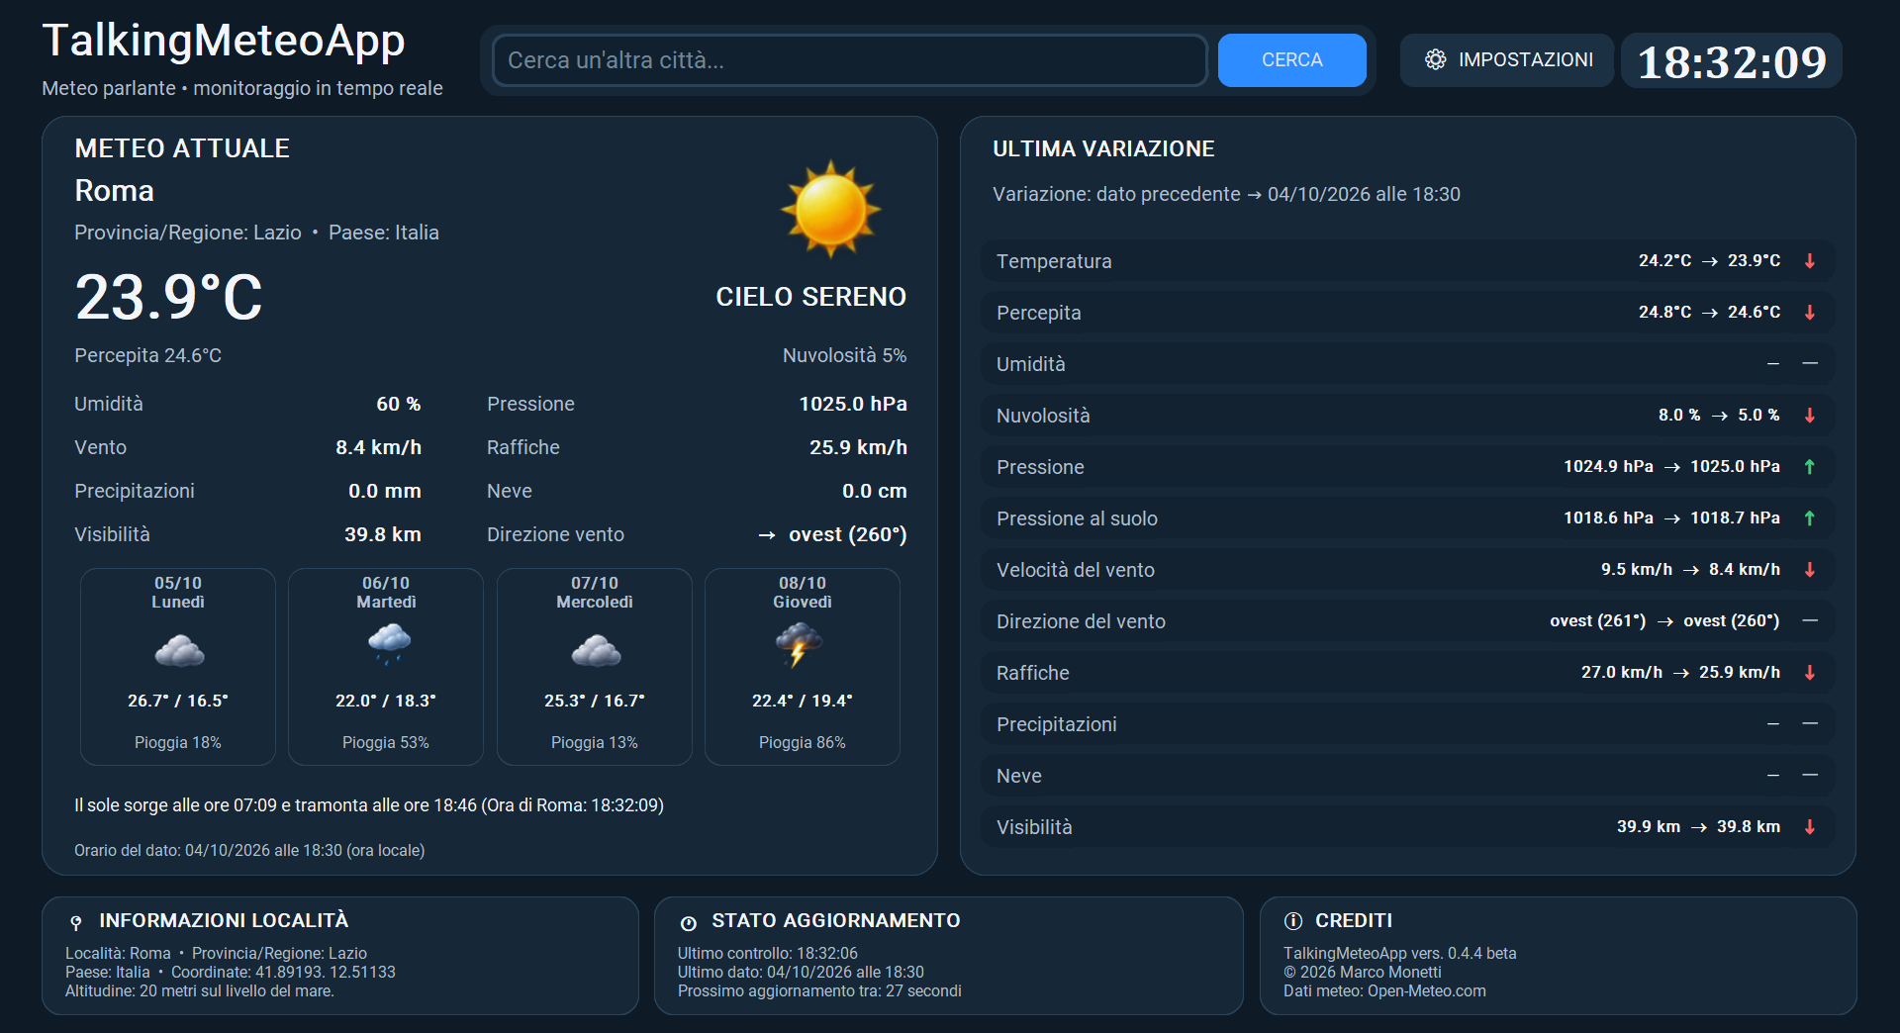The height and width of the screenshot is (1033, 1900).
Task: Click the red down arrow in Nuvolosità row
Action: click(x=1810, y=416)
